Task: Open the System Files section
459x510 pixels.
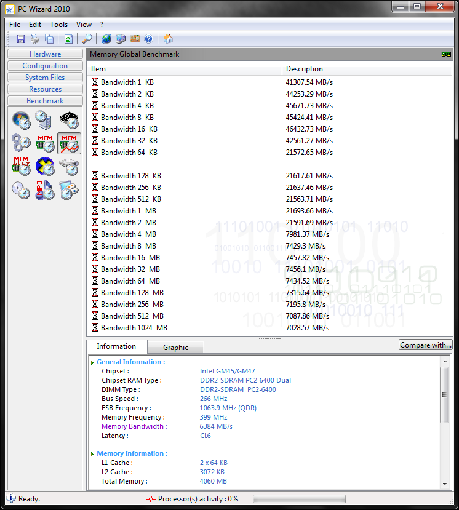Action: click(x=45, y=78)
